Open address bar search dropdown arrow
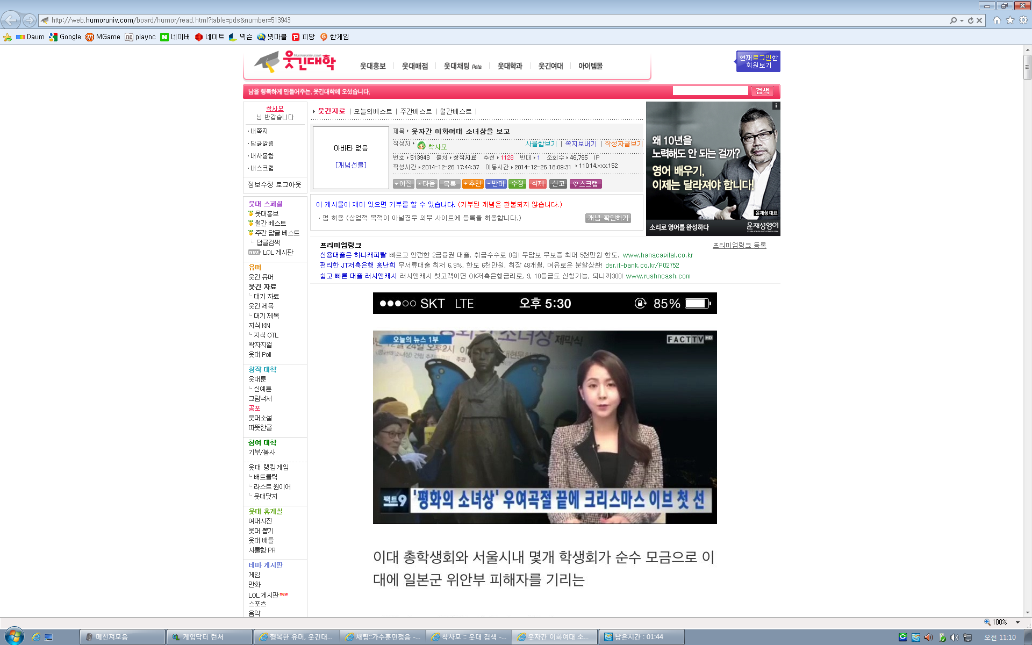 point(962,20)
